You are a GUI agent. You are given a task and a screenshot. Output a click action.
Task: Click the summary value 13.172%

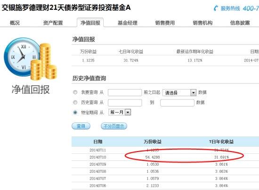point(195,61)
